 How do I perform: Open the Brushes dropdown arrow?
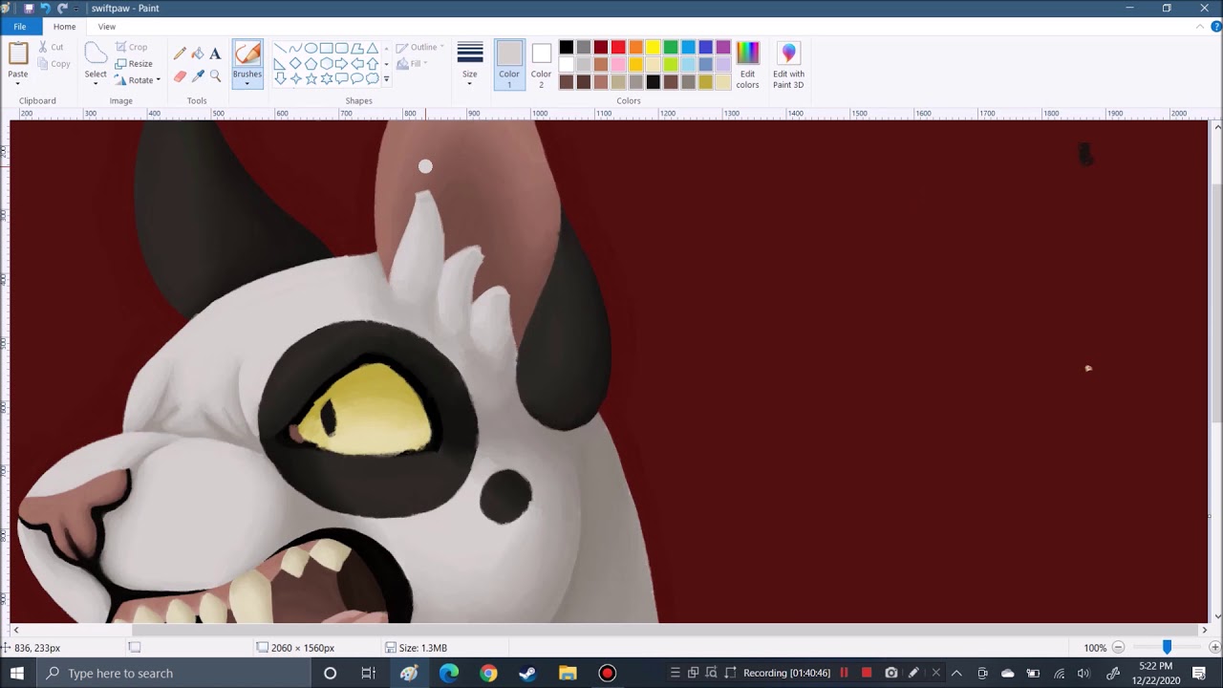247,84
